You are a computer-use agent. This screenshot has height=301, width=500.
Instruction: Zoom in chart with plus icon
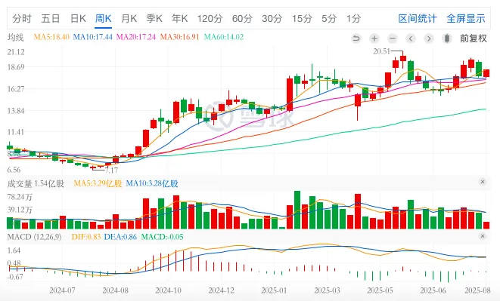point(374,38)
